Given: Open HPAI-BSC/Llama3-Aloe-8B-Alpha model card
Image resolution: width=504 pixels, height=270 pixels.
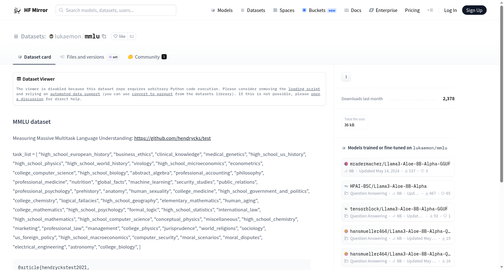Looking at the screenshot, I should tap(398, 190).
